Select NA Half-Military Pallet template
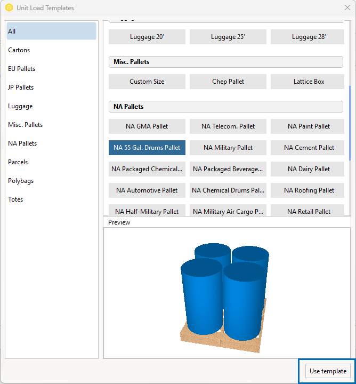 coord(147,211)
